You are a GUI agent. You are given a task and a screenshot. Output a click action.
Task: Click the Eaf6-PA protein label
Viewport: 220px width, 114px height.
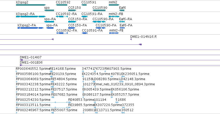pyautogui.click(x=126, y=25)
